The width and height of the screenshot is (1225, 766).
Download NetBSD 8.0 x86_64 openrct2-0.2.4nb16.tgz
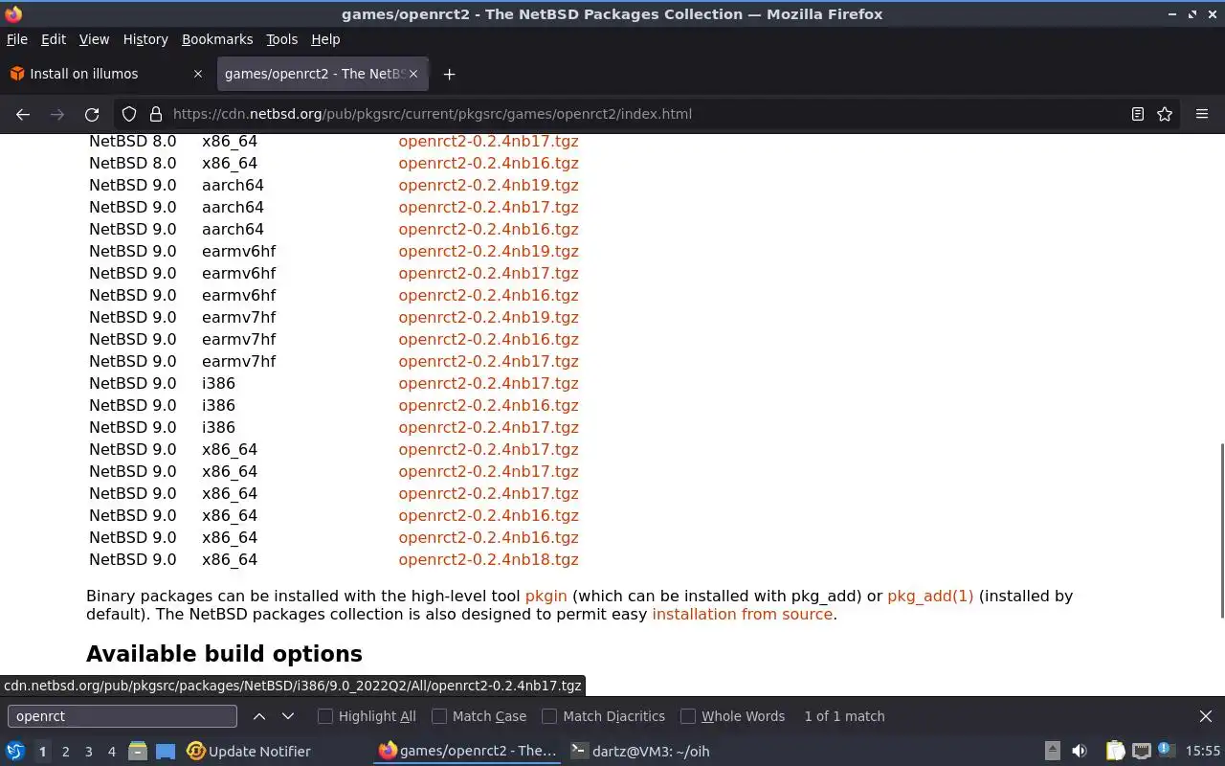tap(489, 163)
